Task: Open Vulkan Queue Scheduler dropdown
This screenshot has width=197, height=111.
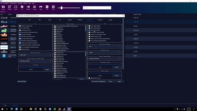Action: pyautogui.click(x=105, y=47)
